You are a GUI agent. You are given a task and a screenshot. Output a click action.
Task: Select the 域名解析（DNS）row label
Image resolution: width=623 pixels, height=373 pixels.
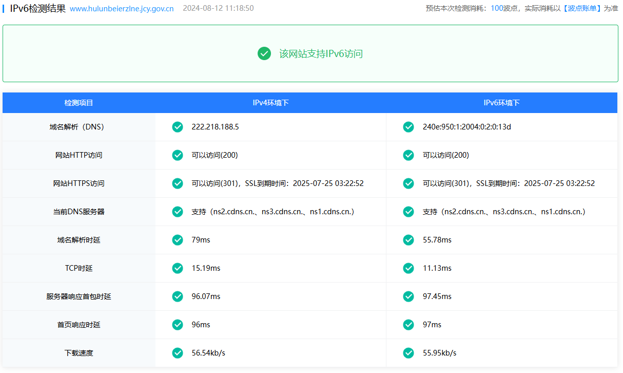pyautogui.click(x=79, y=127)
